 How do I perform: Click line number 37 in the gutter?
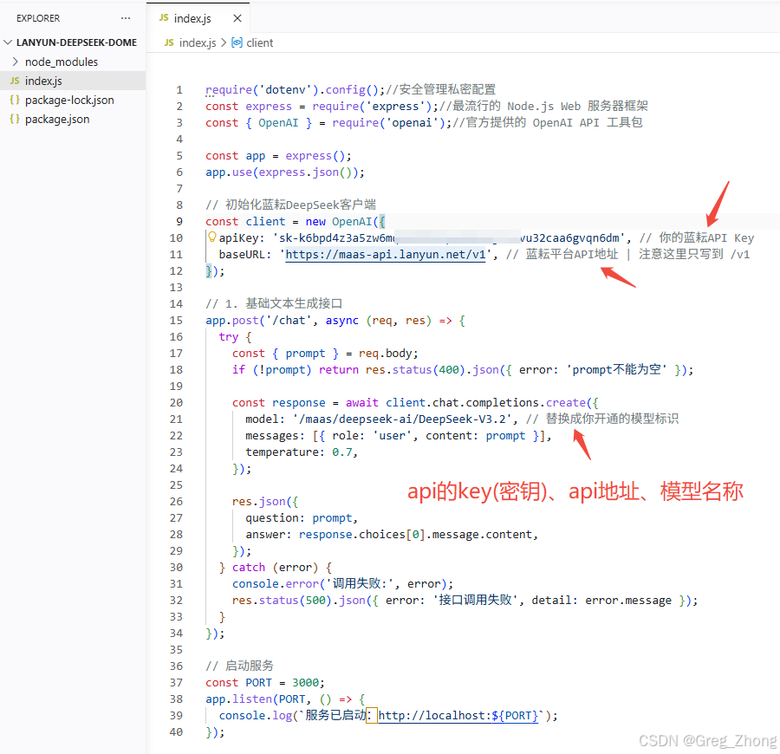coord(176,683)
